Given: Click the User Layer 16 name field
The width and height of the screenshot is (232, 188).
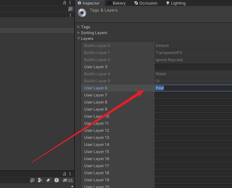Looking at the screenshot, I should [193, 159].
